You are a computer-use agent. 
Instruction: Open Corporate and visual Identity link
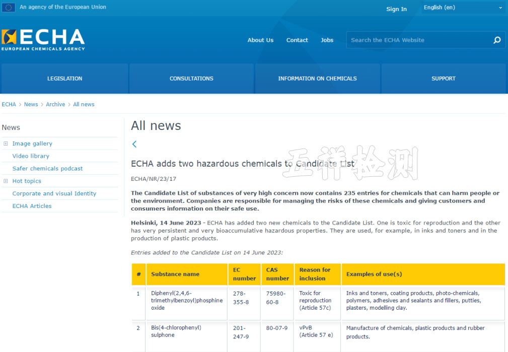pos(54,193)
